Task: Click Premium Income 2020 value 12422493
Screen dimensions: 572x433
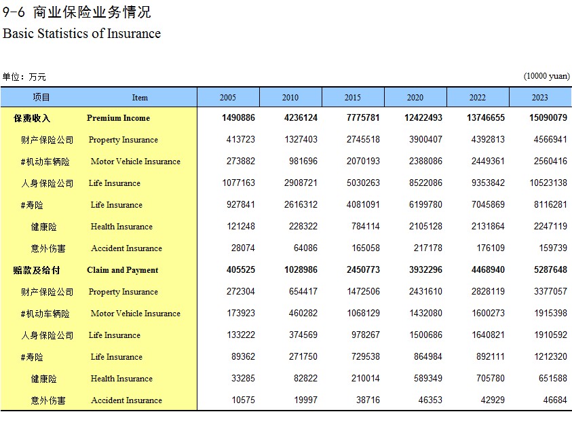Action: [423, 118]
